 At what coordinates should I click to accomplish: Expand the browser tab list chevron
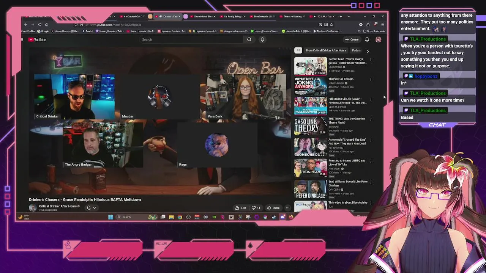pyautogui.click(x=349, y=16)
